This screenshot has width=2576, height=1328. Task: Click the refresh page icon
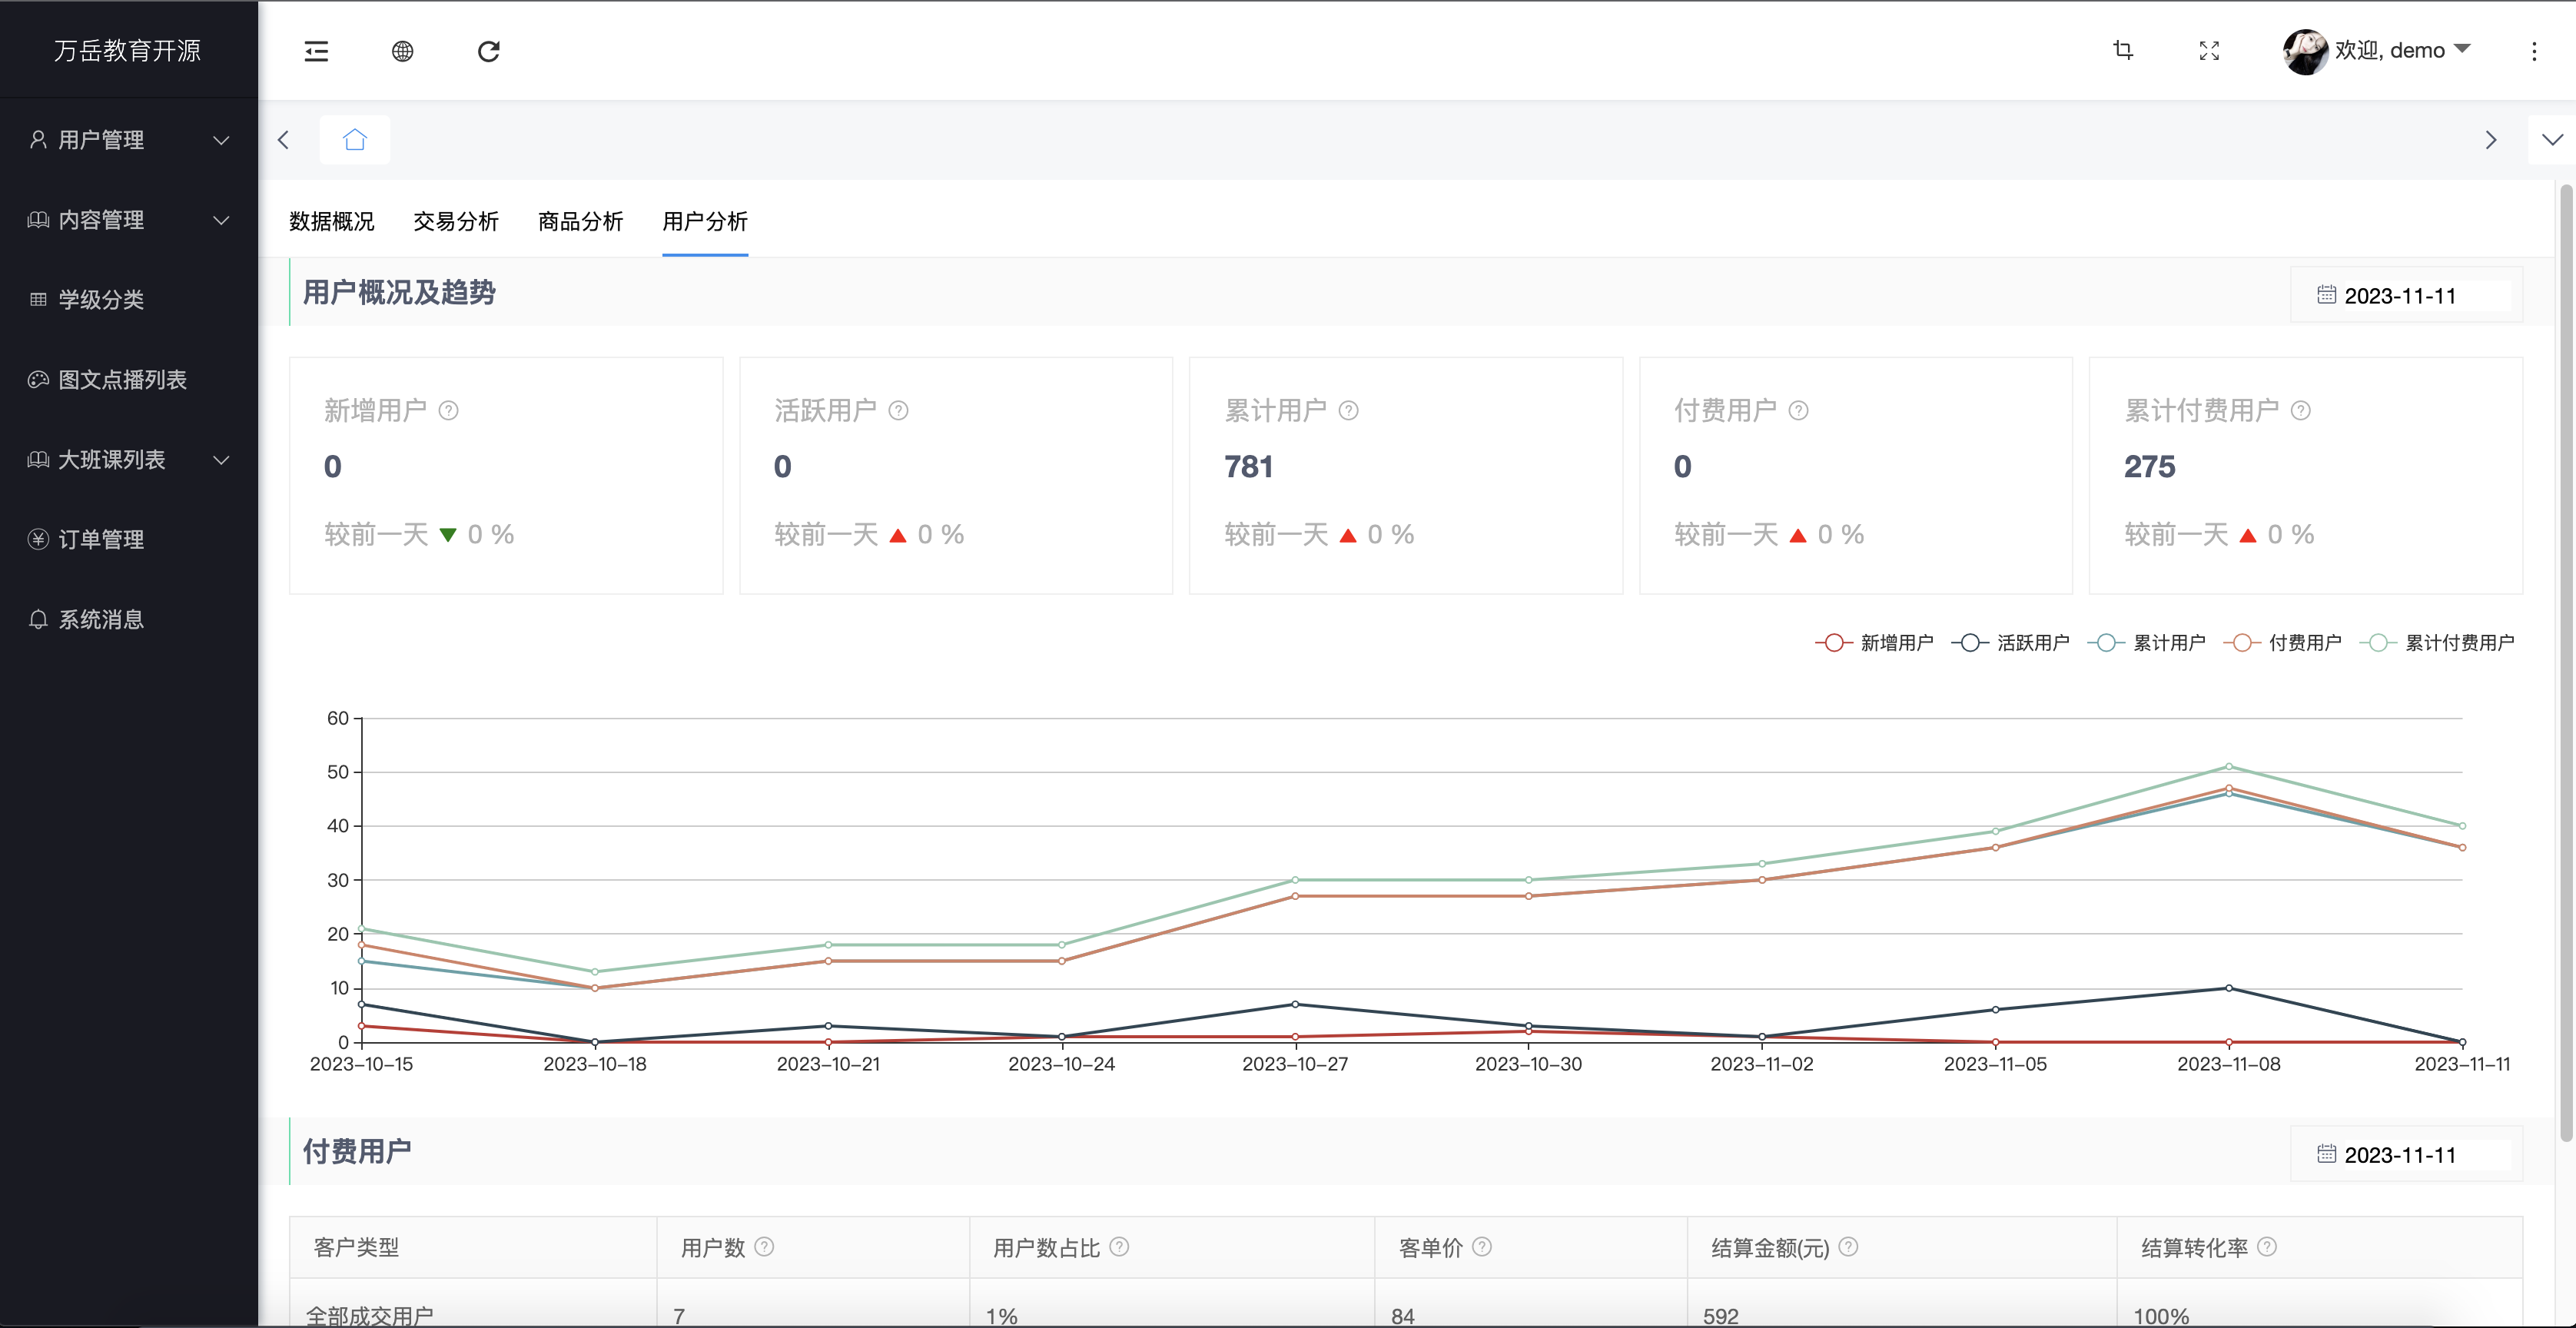488,51
